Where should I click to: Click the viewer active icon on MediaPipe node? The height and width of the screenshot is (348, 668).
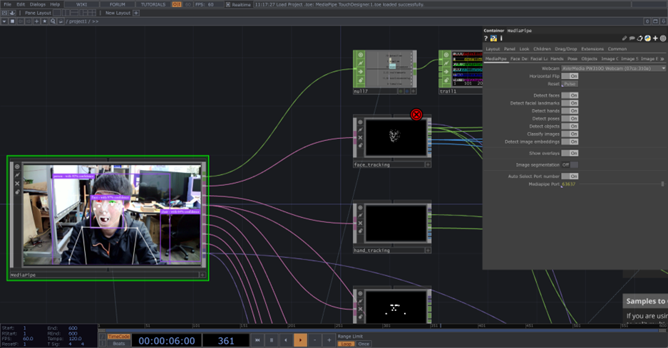click(17, 167)
